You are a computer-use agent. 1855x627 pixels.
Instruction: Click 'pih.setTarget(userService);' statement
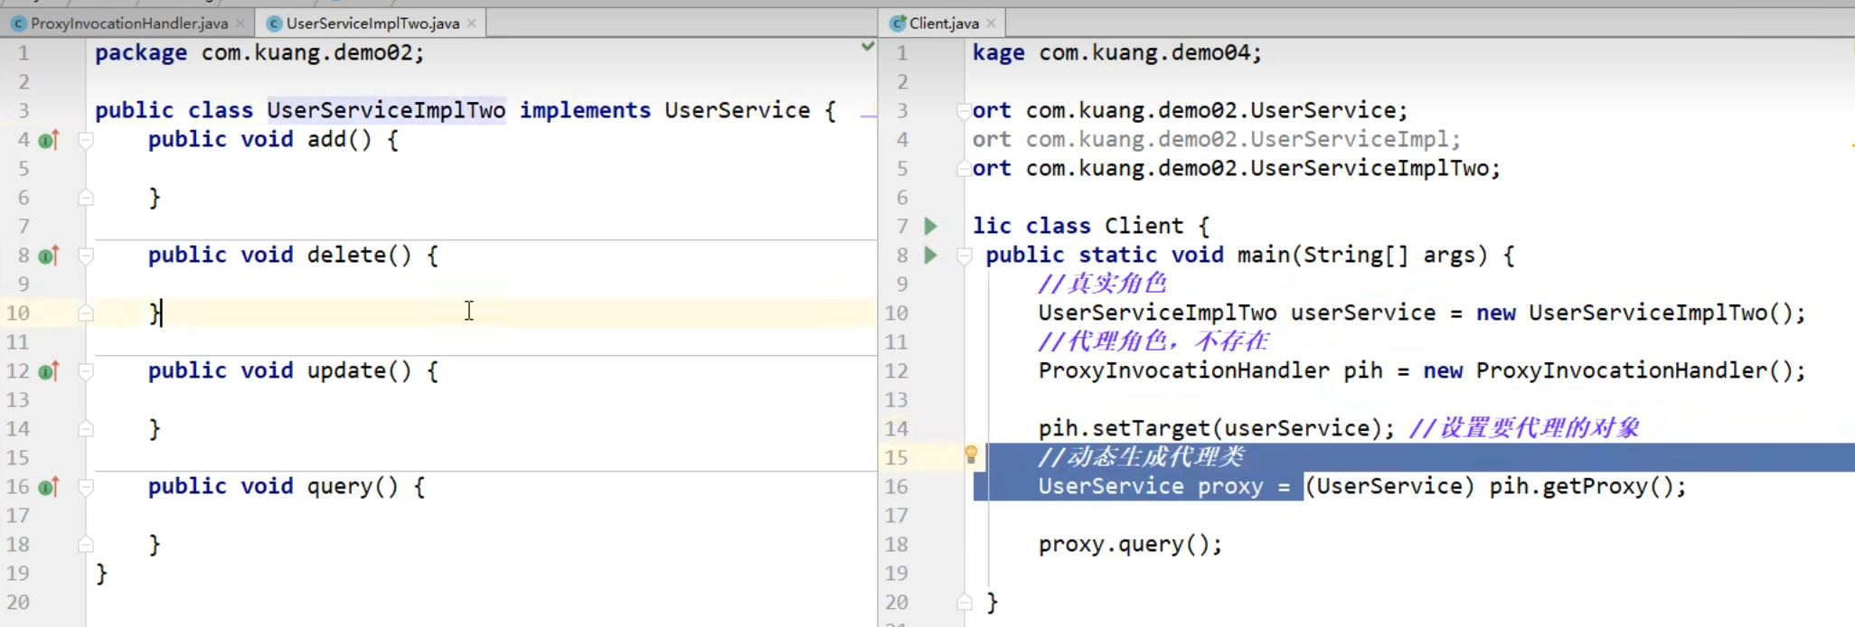(1217, 428)
